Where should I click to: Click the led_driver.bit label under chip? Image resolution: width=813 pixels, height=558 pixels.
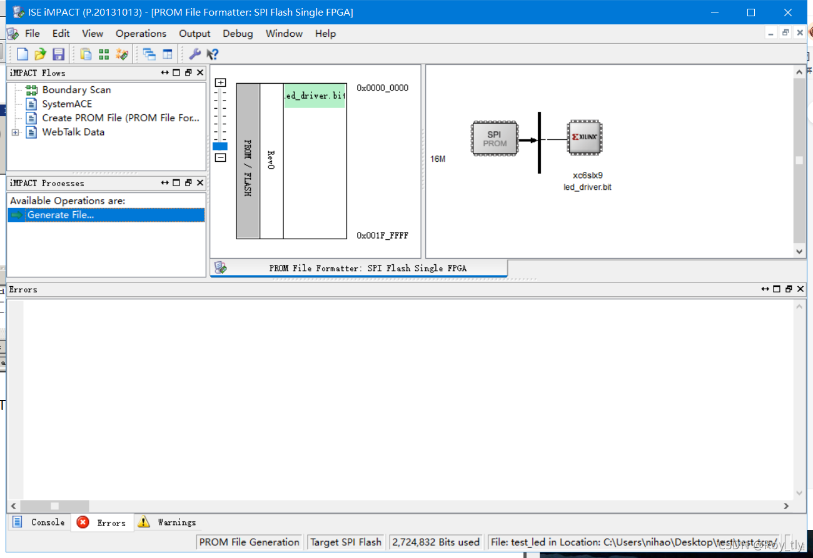click(x=587, y=187)
